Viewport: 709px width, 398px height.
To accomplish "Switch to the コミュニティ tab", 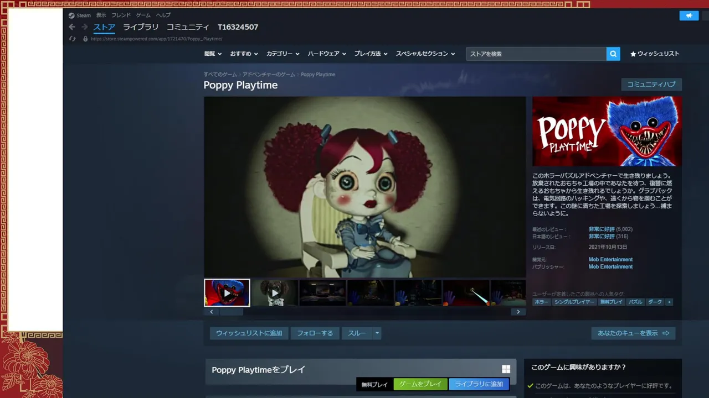I will click(x=188, y=27).
